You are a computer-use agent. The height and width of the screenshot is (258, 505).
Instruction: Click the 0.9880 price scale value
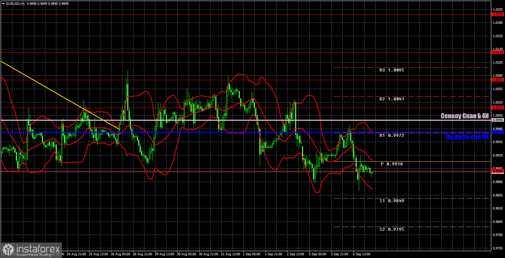click(x=497, y=182)
